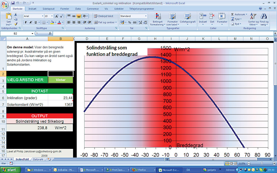Toggle italic (K) formatting
The height and width of the screenshot is (173, 277).
coord(31,23)
